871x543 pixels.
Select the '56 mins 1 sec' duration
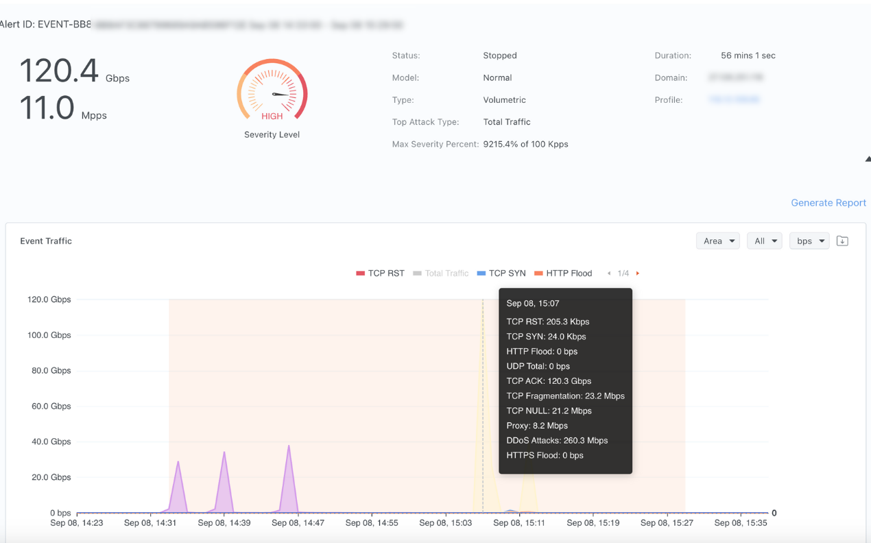point(748,56)
